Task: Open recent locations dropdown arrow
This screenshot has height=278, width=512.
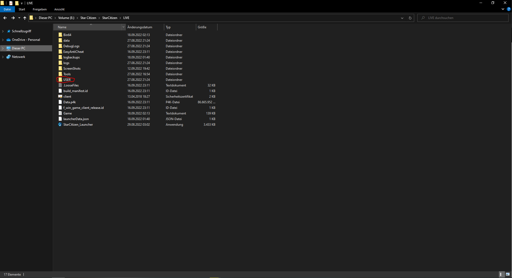Action: click(19, 18)
